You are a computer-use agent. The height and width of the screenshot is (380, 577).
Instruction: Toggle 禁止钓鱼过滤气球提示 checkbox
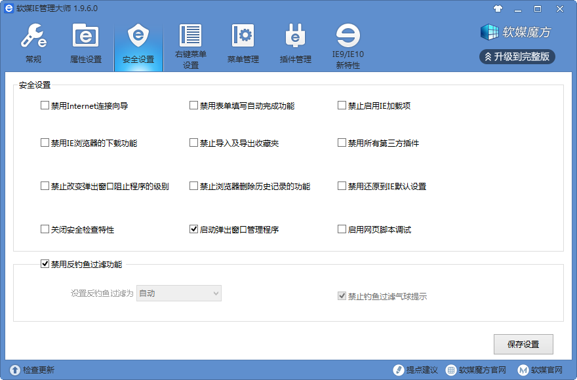[342, 296]
